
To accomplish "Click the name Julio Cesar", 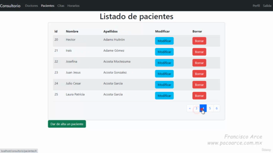I will coord(73,83).
